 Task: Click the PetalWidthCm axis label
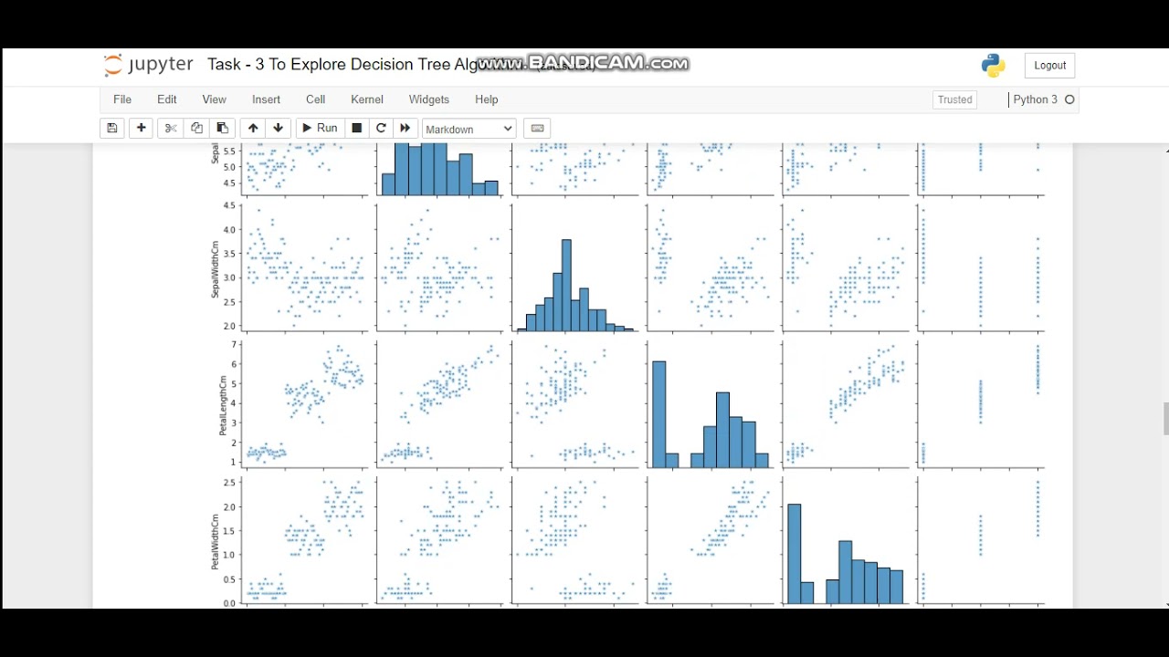[216, 542]
